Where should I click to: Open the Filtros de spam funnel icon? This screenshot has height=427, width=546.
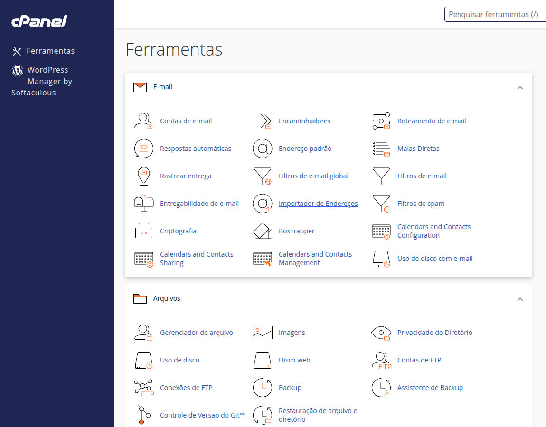pyautogui.click(x=381, y=204)
